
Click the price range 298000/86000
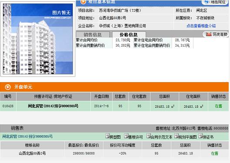point(84,153)
